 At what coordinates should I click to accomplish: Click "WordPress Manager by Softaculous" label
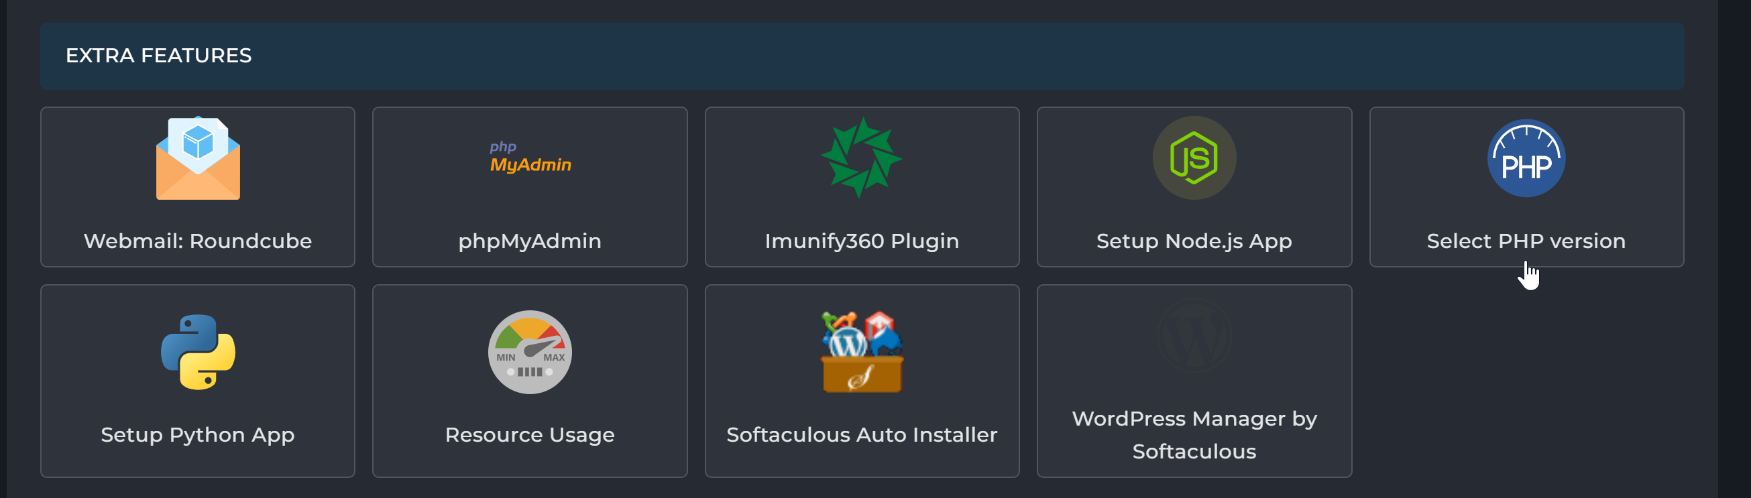[1194, 435]
